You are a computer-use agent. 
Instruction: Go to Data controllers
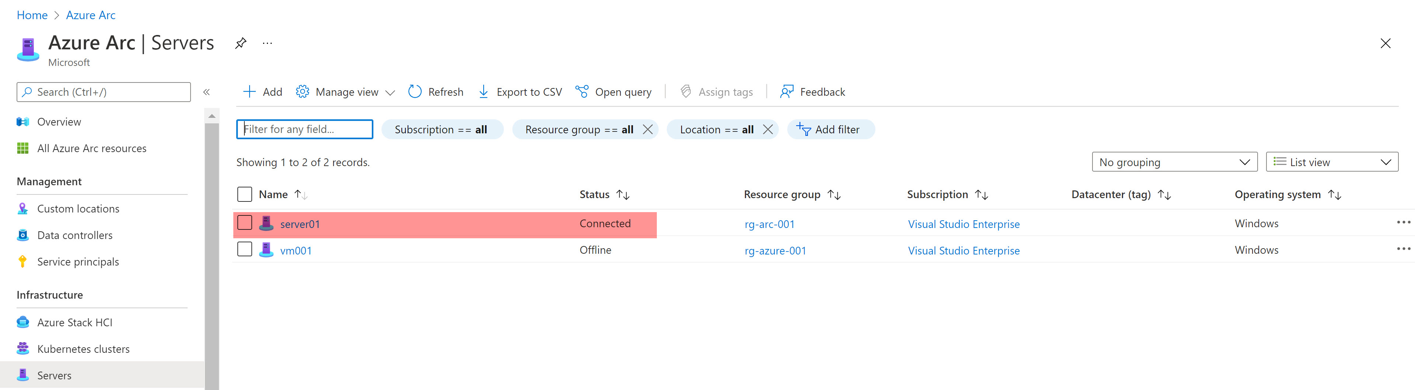click(75, 235)
